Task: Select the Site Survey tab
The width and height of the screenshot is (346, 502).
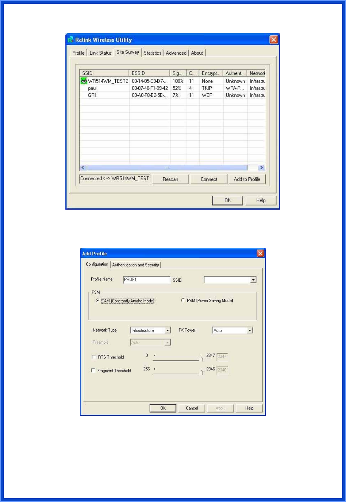Action: point(128,52)
